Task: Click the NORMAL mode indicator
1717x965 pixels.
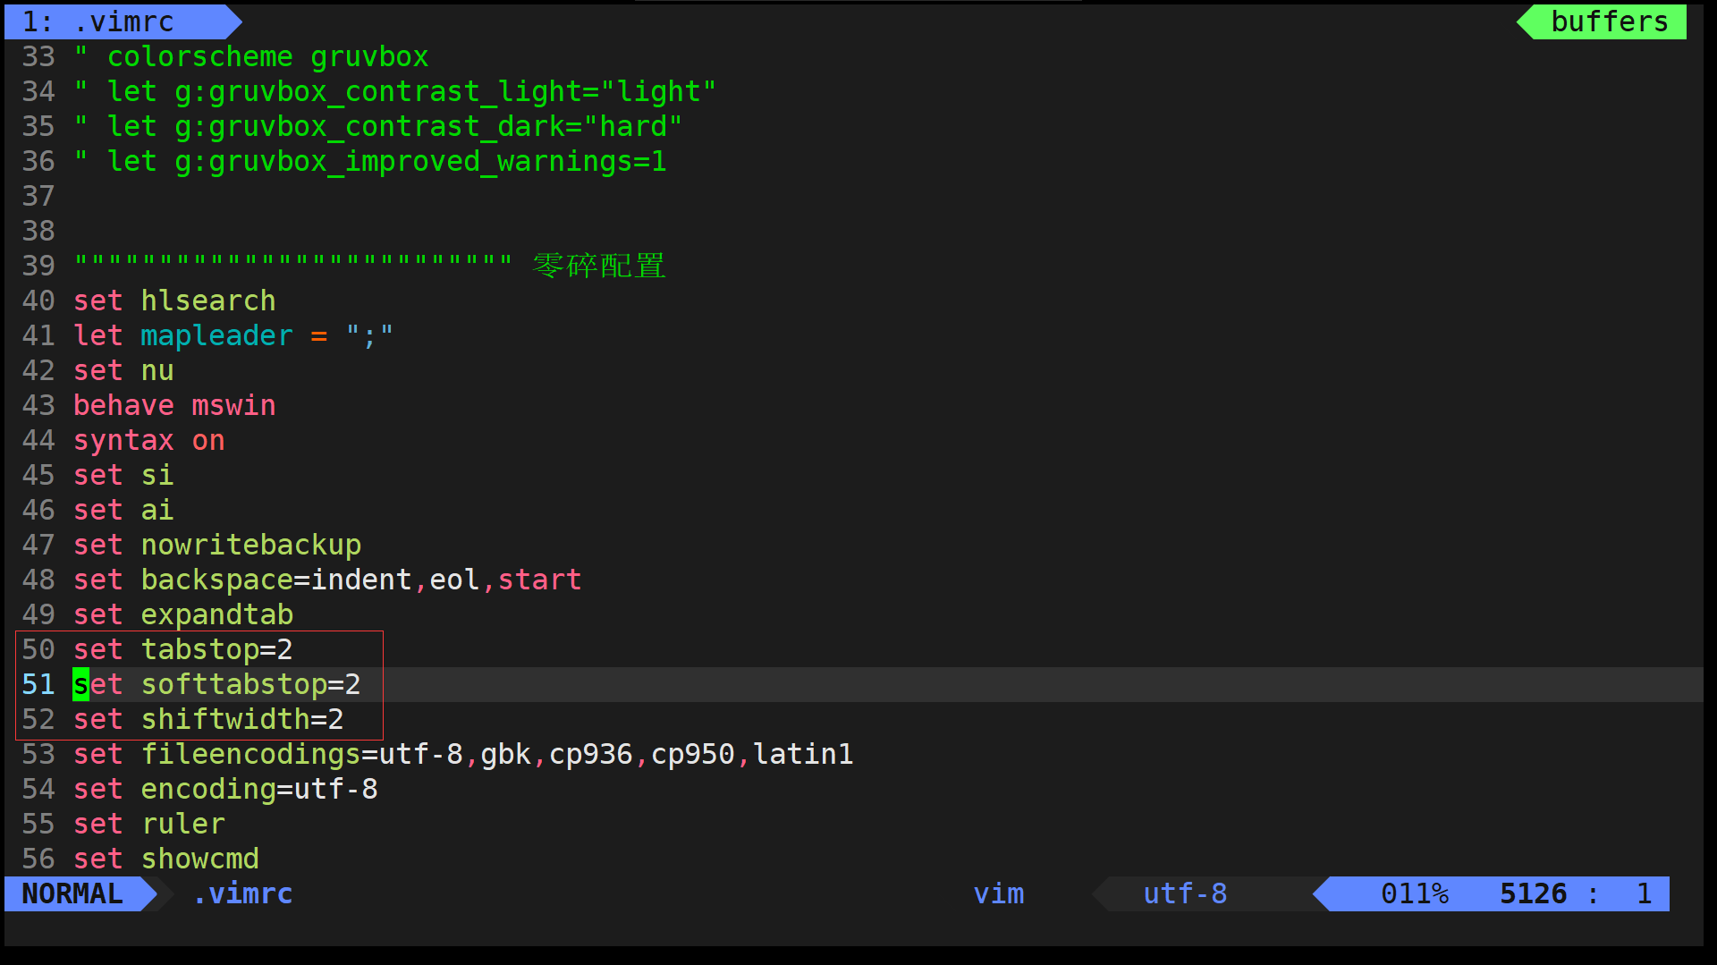Action: click(x=72, y=893)
